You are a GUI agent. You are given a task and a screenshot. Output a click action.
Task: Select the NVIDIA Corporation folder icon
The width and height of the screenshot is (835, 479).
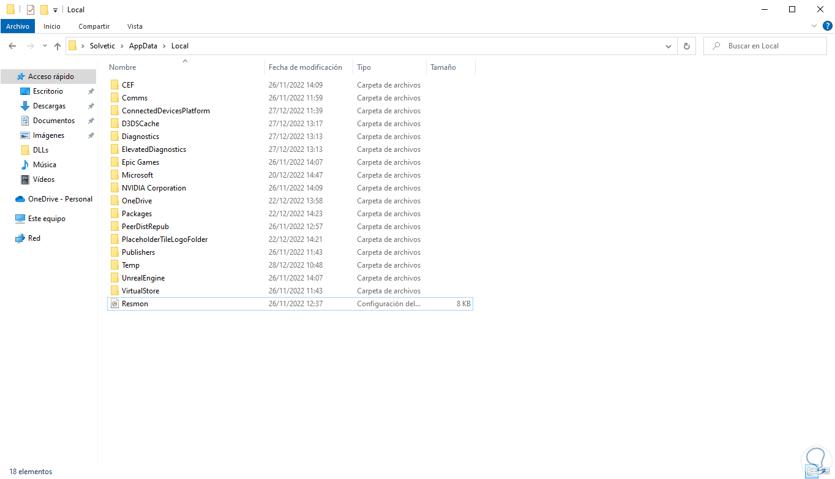coord(114,187)
